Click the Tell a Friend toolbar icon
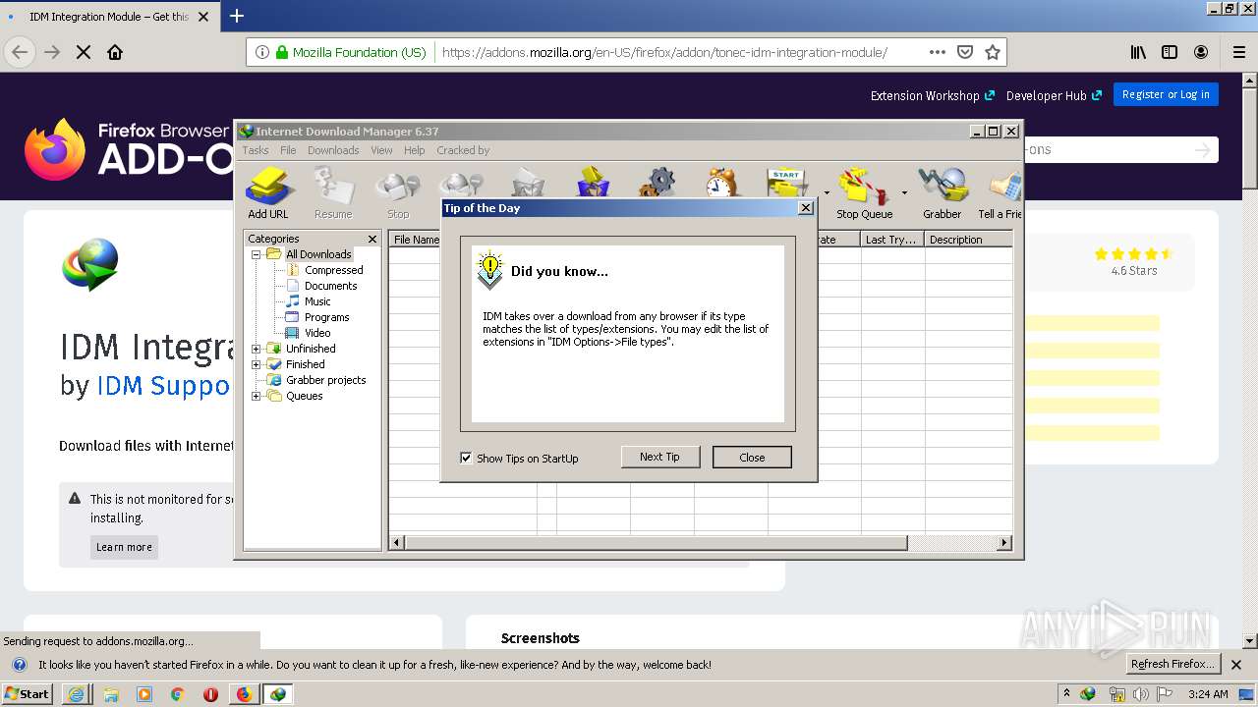The height and width of the screenshot is (707, 1258). pyautogui.click(x=1001, y=192)
